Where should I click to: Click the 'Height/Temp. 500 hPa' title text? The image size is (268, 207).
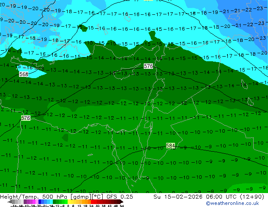34,196
